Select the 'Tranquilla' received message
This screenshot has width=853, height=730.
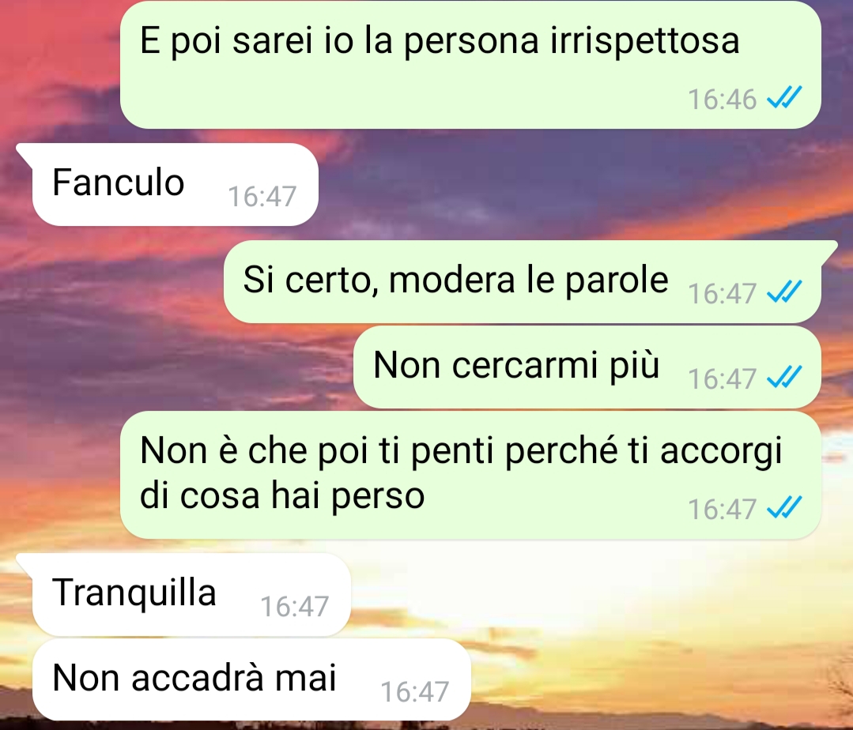pos(191,595)
